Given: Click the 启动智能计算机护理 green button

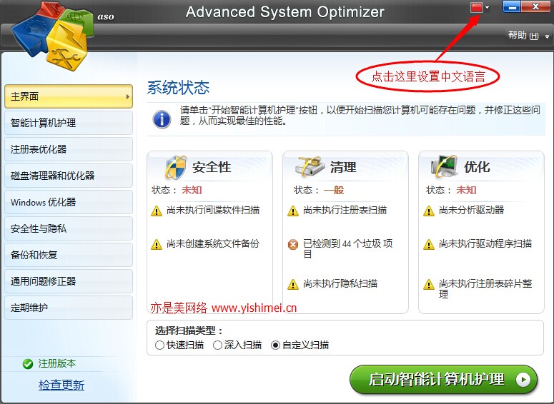Looking at the screenshot, I should pyautogui.click(x=443, y=380).
